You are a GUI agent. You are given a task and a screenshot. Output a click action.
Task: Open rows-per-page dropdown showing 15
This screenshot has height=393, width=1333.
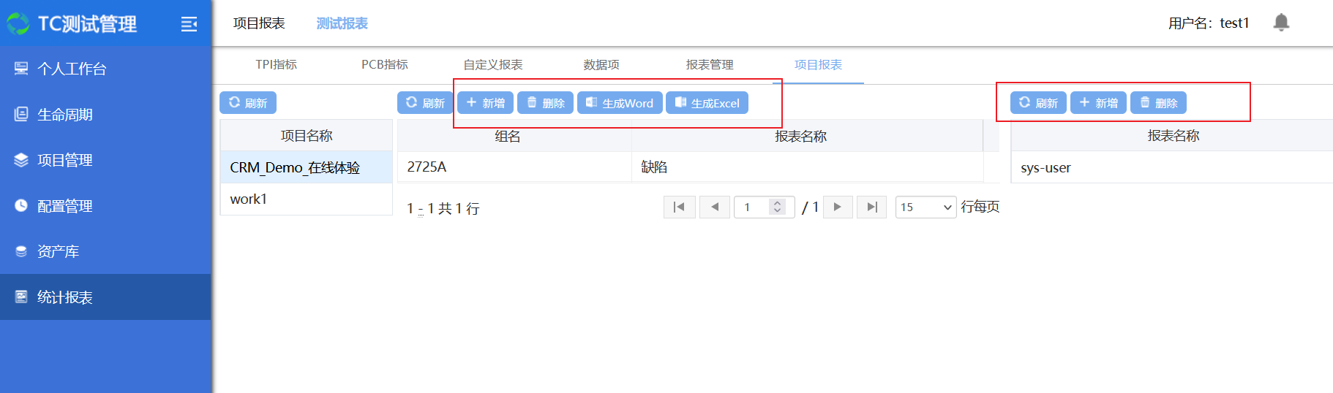[x=925, y=207]
